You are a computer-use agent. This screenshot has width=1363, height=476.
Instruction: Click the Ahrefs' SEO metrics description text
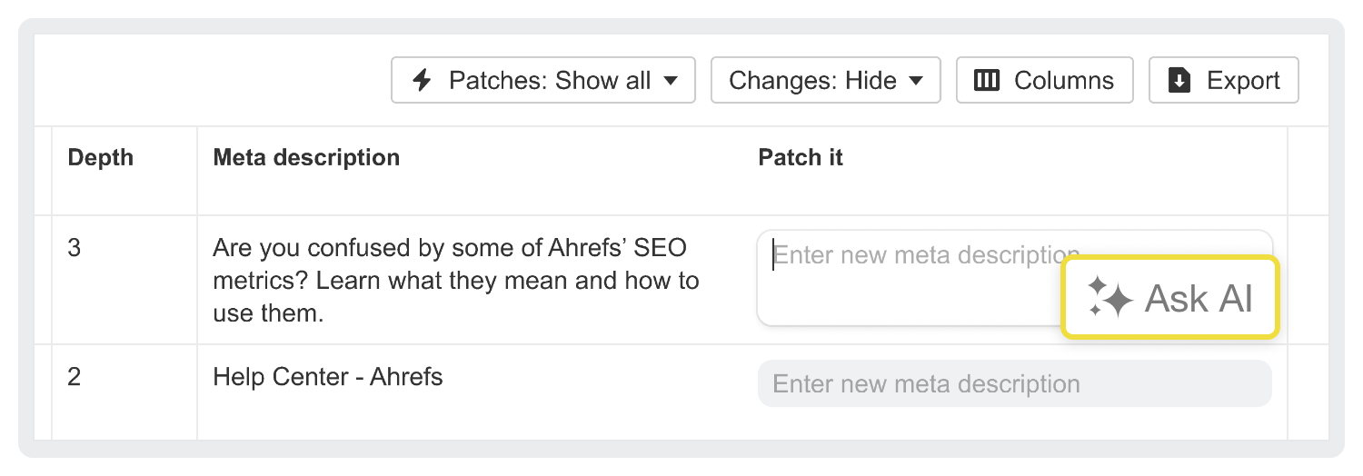click(454, 280)
